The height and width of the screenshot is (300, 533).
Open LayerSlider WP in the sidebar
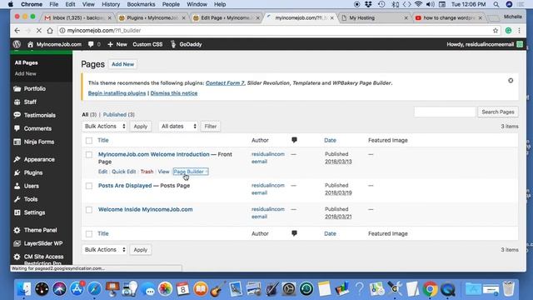(43, 243)
